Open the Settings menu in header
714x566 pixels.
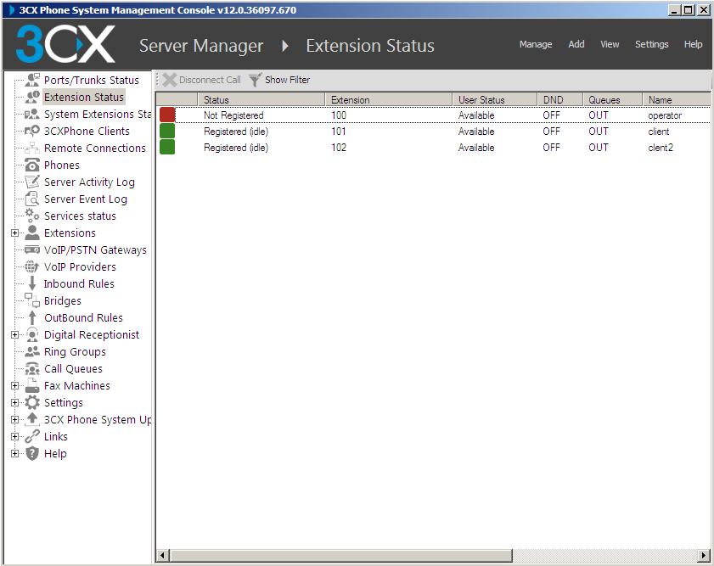652,44
